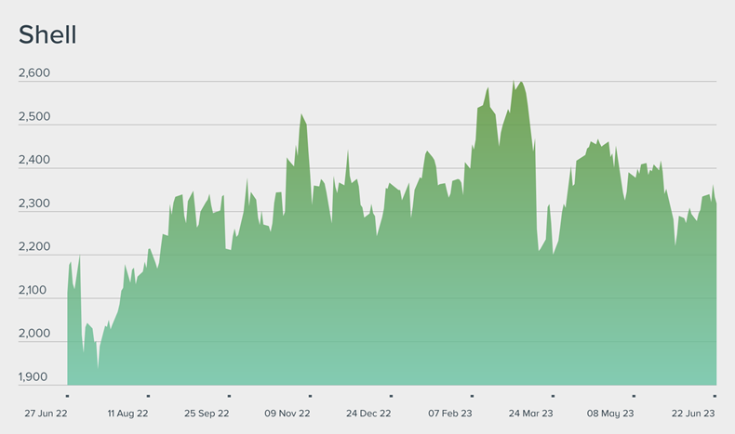
Task: Click the 11 Aug 22 date label
Action: tap(128, 413)
